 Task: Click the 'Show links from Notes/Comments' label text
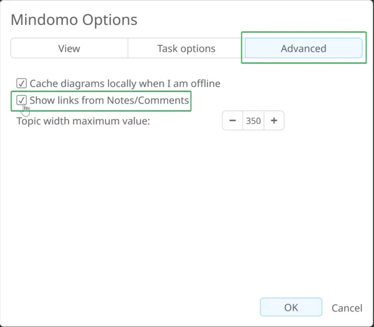109,100
